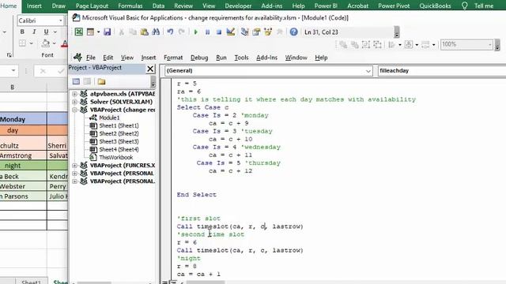506x284 pixels.
Task: Toggle Underline in Excel Font group
Action: click(x=46, y=32)
